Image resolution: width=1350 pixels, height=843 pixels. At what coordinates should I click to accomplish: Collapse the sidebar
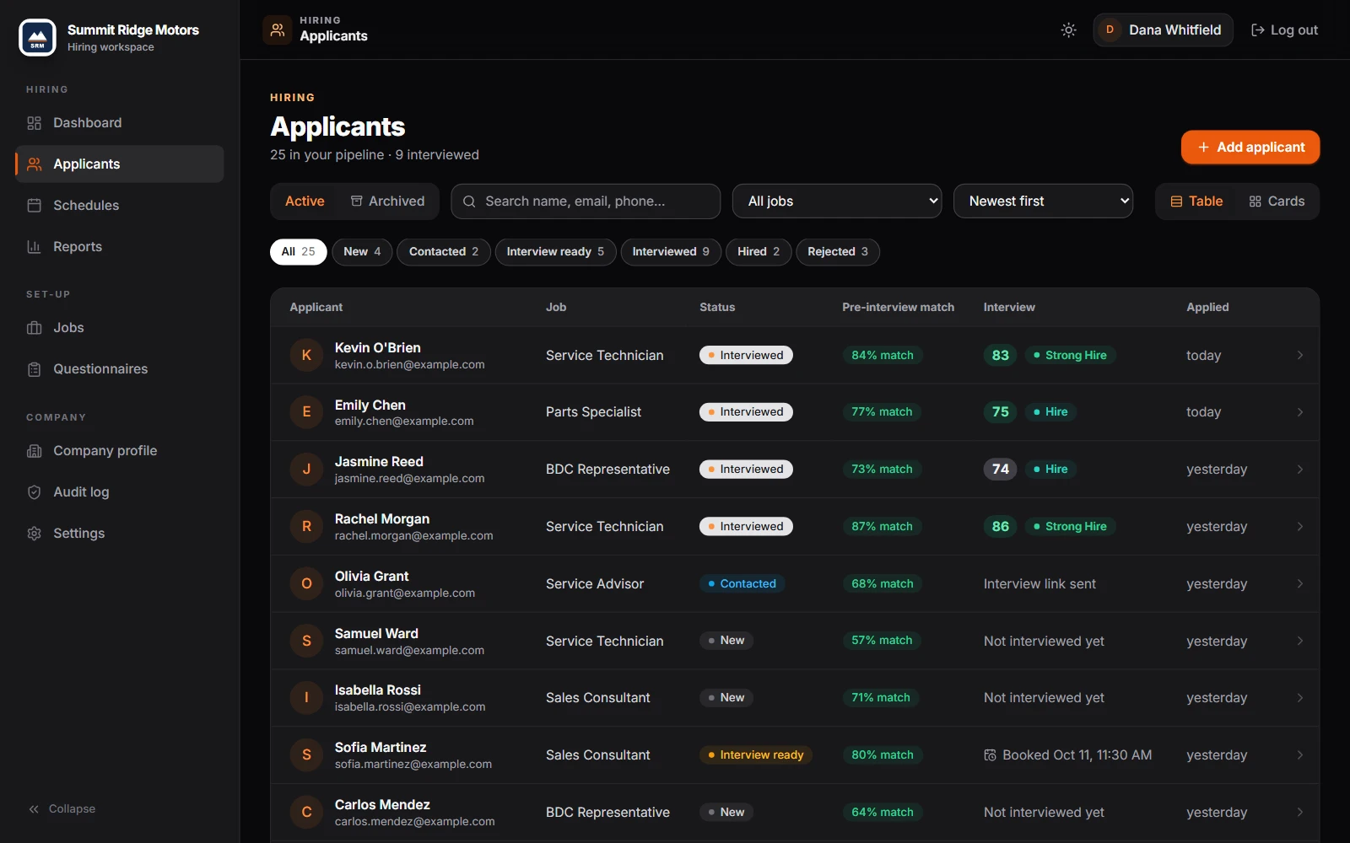[x=62, y=809]
